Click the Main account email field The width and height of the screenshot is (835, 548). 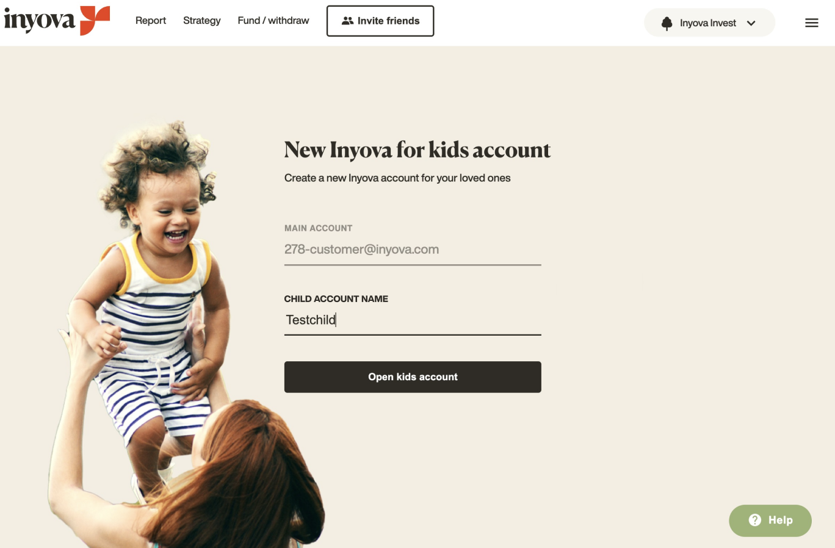pyautogui.click(x=413, y=250)
